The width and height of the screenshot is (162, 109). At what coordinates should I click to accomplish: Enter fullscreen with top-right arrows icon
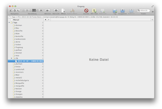pos(153,6)
